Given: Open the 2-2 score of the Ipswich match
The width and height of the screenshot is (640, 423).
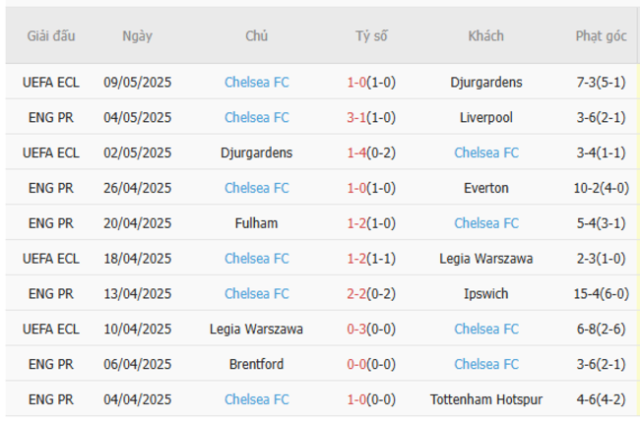Looking at the screenshot, I should 356,294.
